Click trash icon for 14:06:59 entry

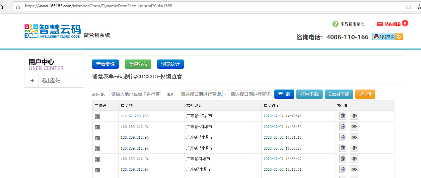click(343, 127)
